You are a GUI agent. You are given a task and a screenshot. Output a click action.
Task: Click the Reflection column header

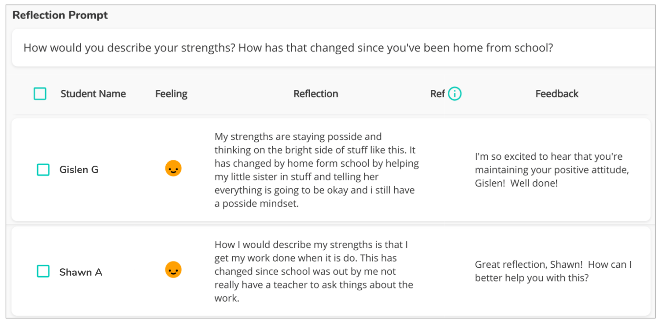click(315, 93)
